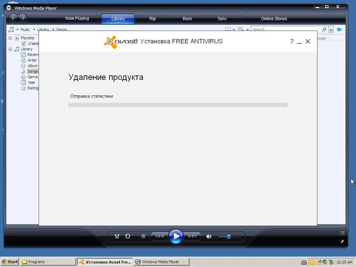Select Songs in the library tree
Screen dimensions: 356x267
click(x=32, y=71)
